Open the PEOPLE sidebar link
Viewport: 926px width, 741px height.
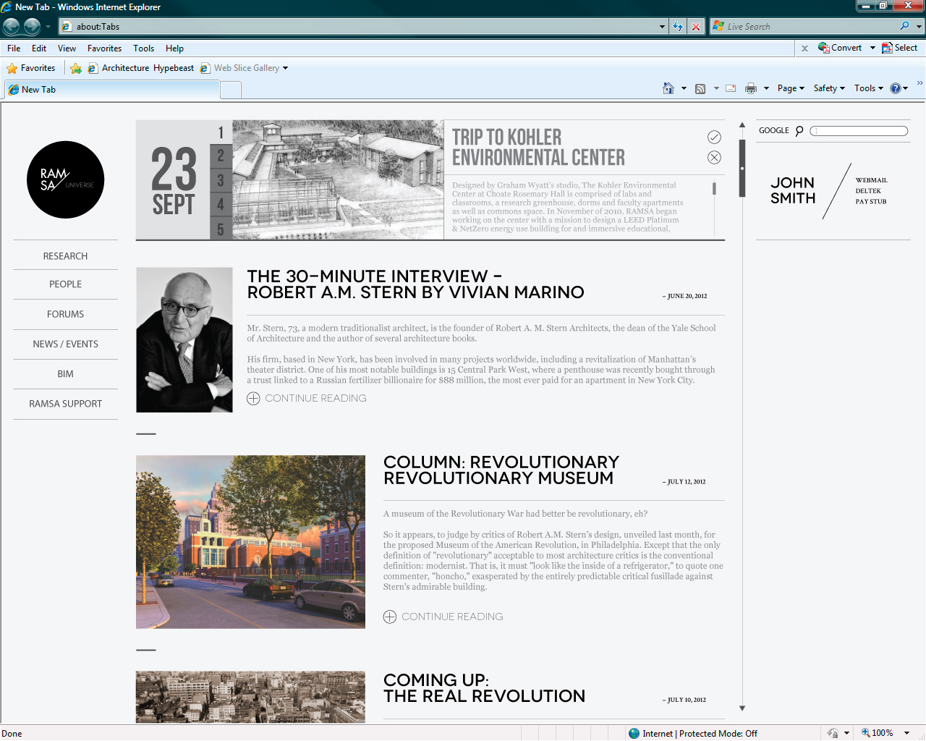65,284
